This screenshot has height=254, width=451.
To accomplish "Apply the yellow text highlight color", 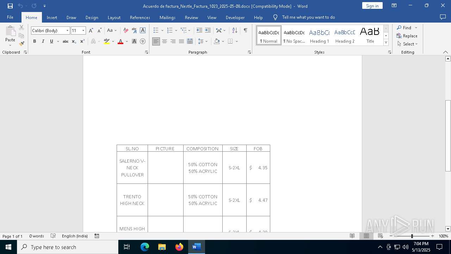I will coord(107,41).
